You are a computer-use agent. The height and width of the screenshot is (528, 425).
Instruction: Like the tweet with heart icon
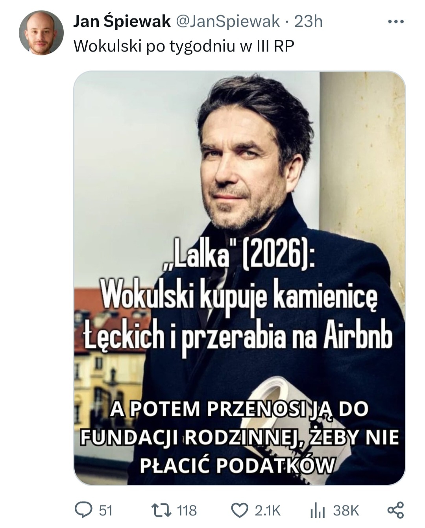(x=239, y=510)
